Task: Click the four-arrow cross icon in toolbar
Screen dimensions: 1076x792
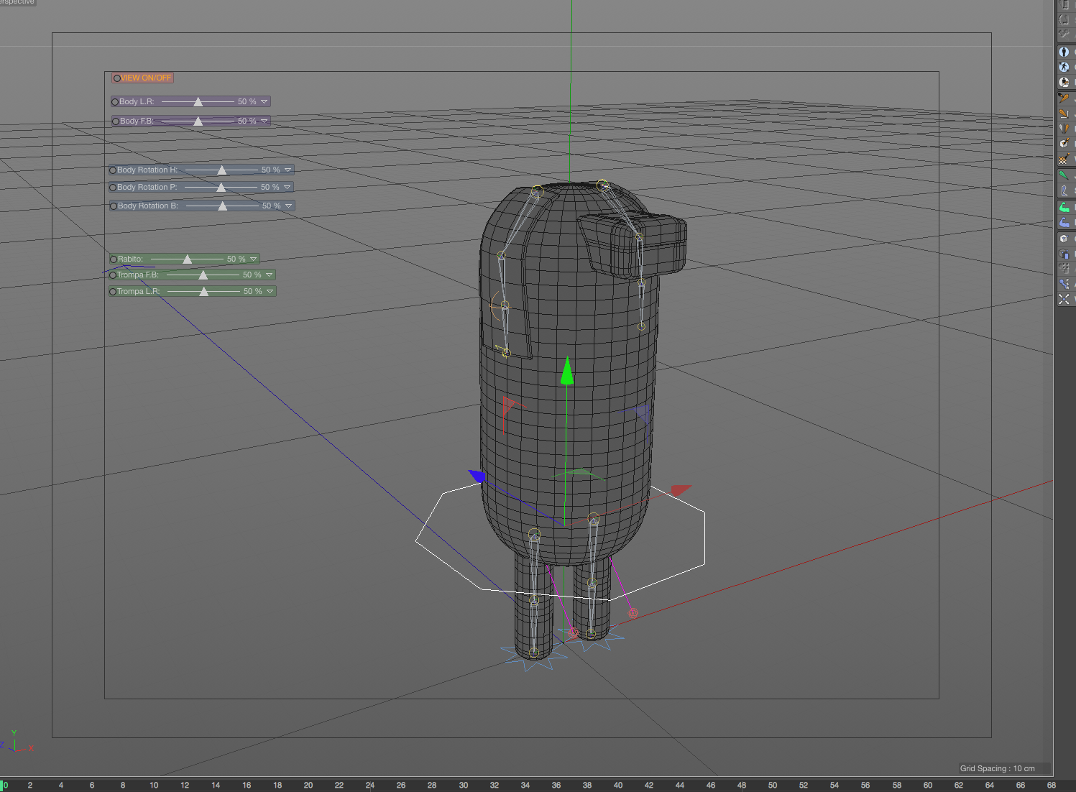Action: (x=1064, y=299)
